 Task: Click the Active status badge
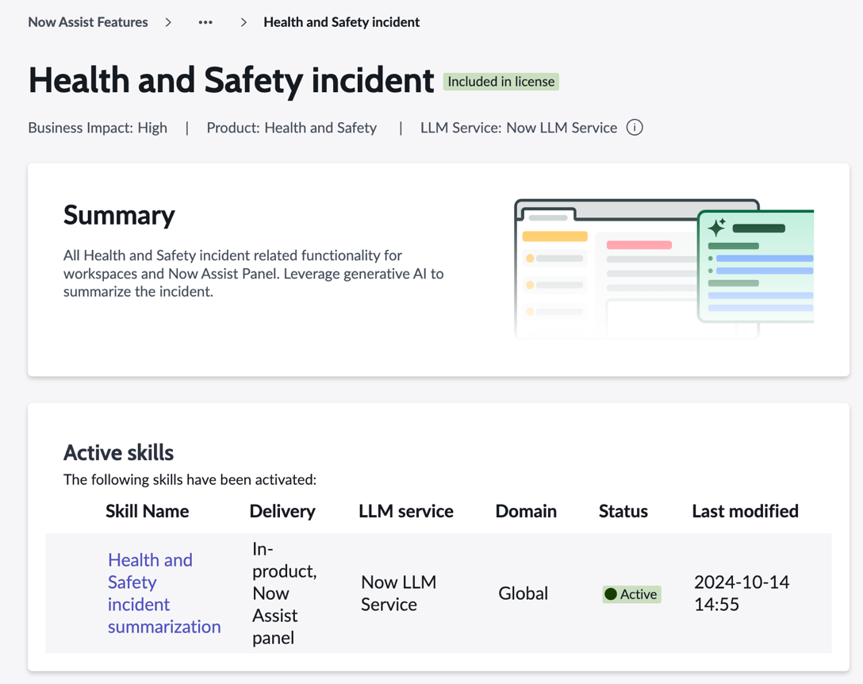coord(631,594)
